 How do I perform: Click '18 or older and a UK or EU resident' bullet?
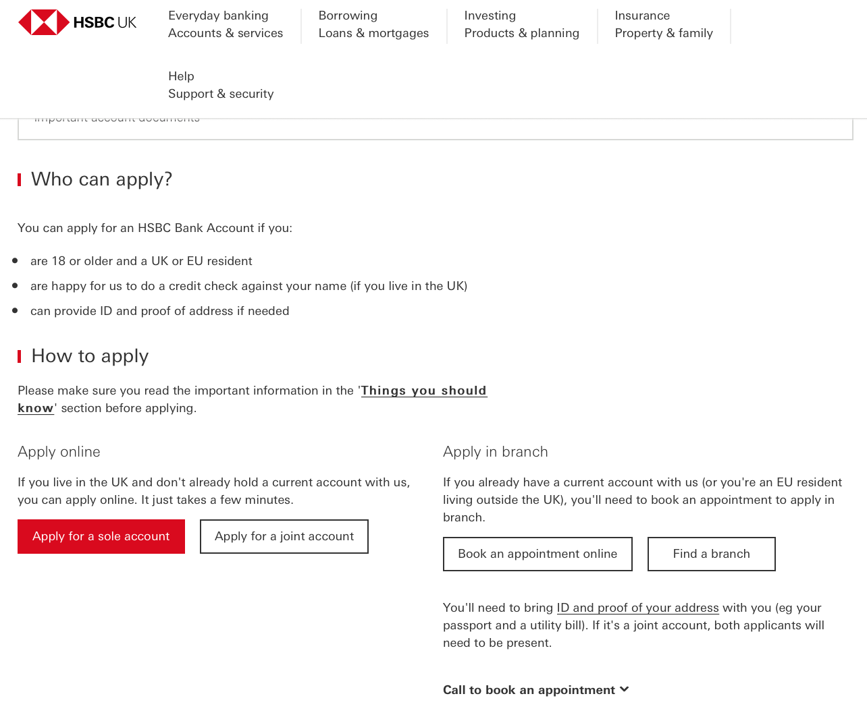141,261
